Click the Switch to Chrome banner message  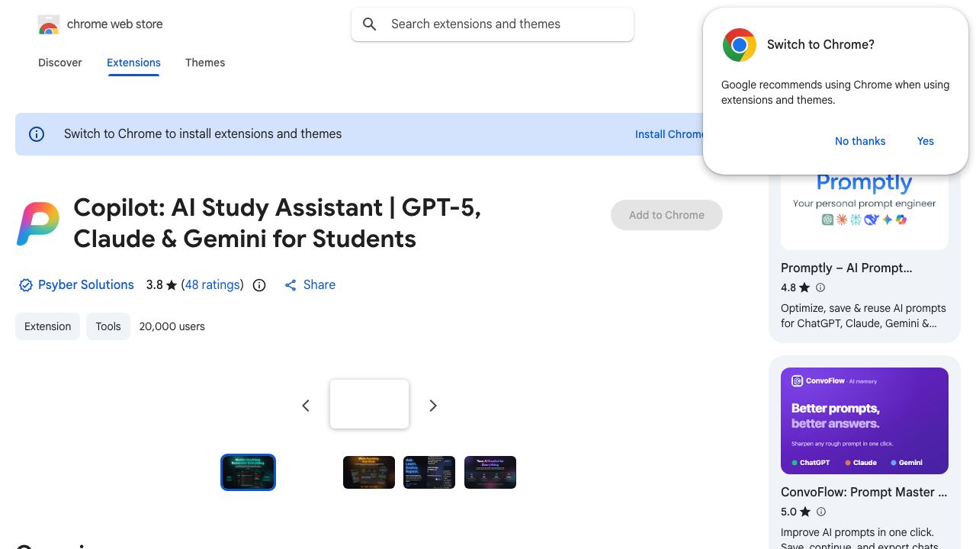pos(203,134)
